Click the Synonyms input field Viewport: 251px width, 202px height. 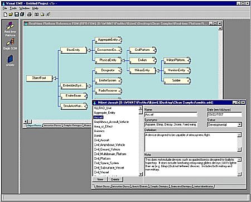[x=171, y=124]
